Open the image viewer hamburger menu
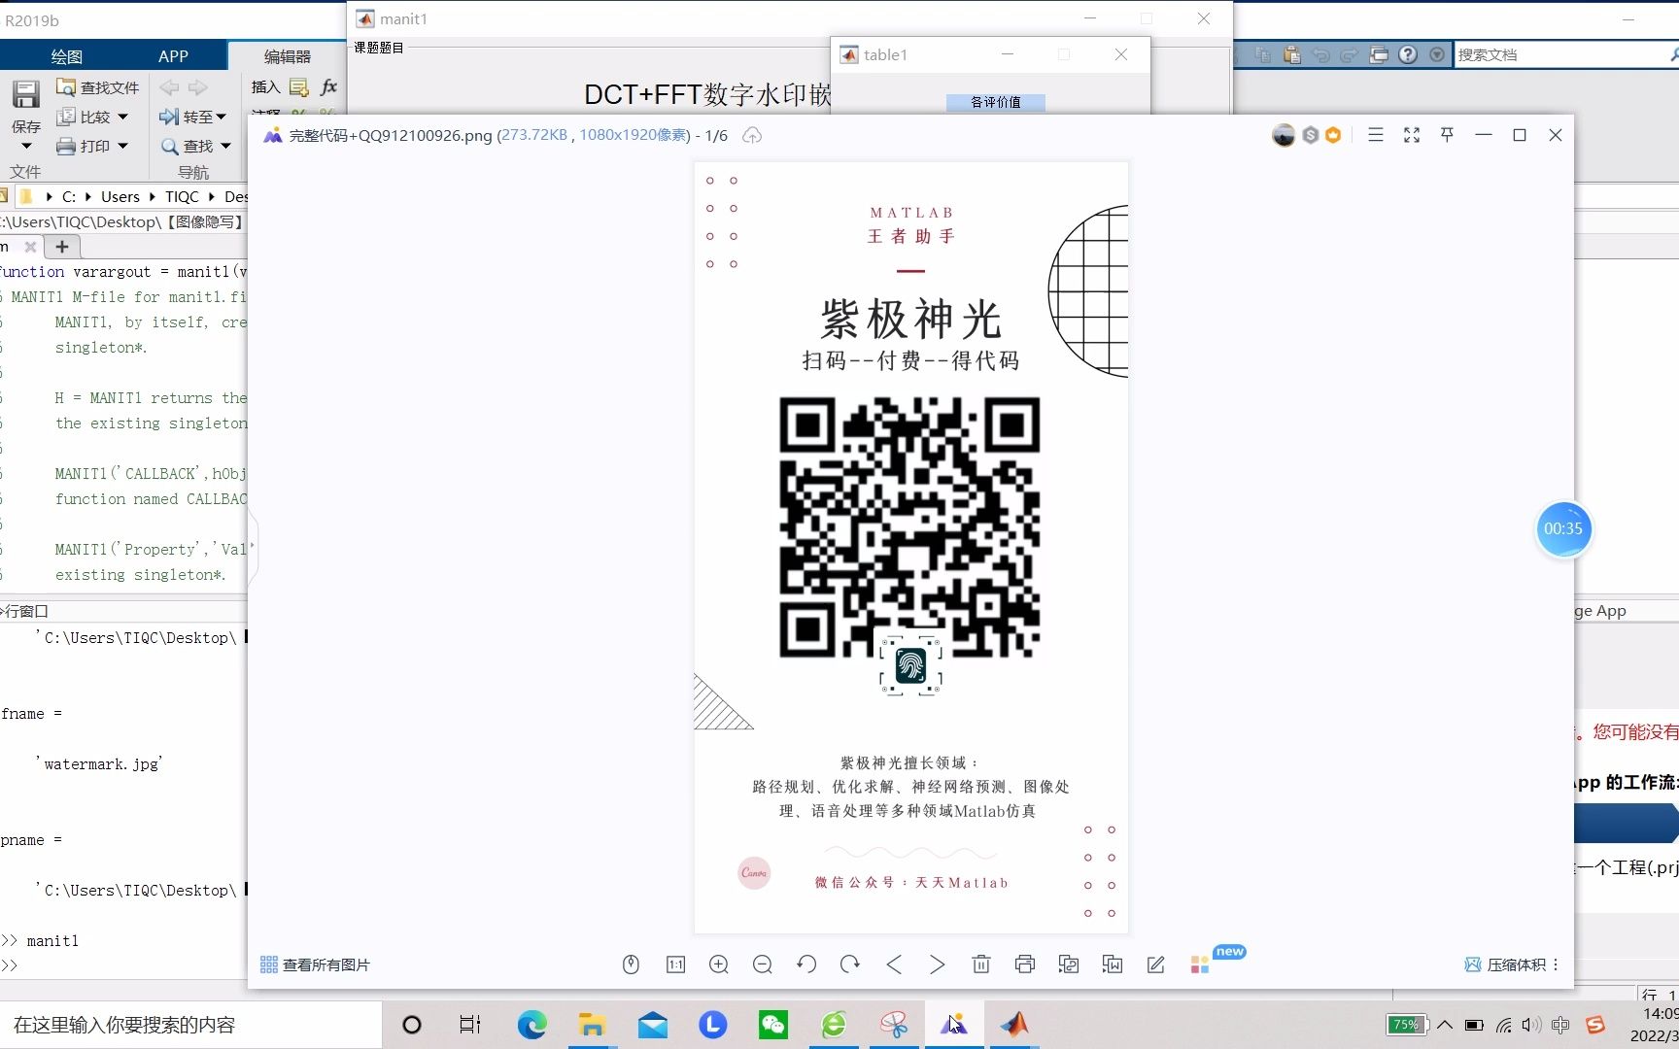This screenshot has height=1049, width=1679. (1376, 135)
